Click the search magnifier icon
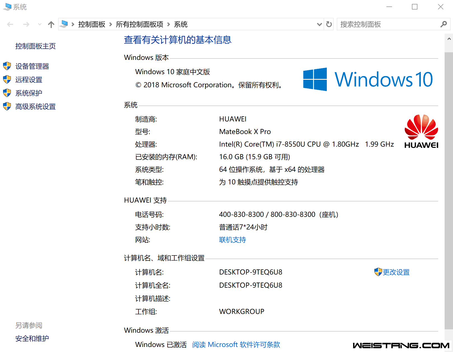Image resolution: width=453 pixels, height=352 pixels. pyautogui.click(x=443, y=24)
